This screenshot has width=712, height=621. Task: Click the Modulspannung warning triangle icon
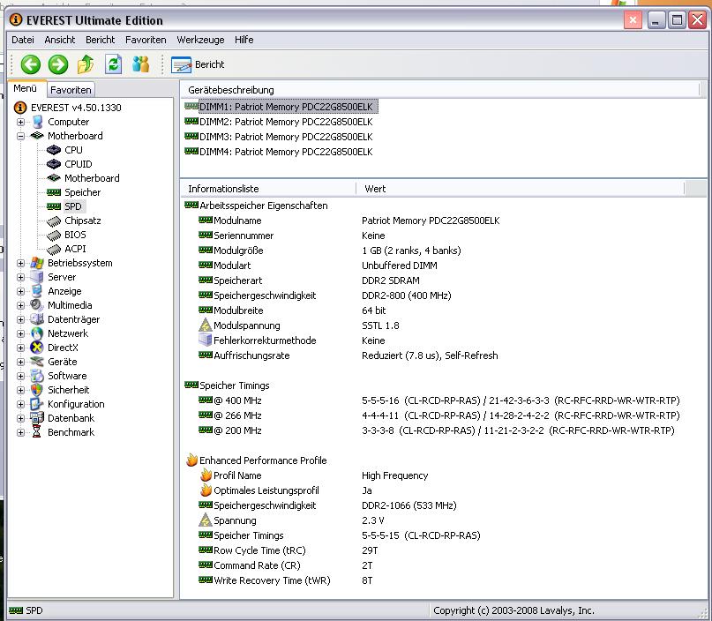coord(206,325)
